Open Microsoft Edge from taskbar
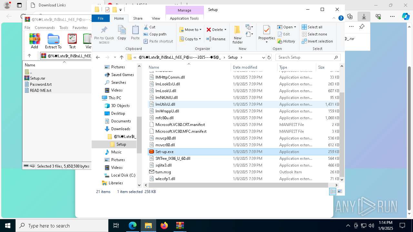413x232 pixels. click(x=133, y=226)
